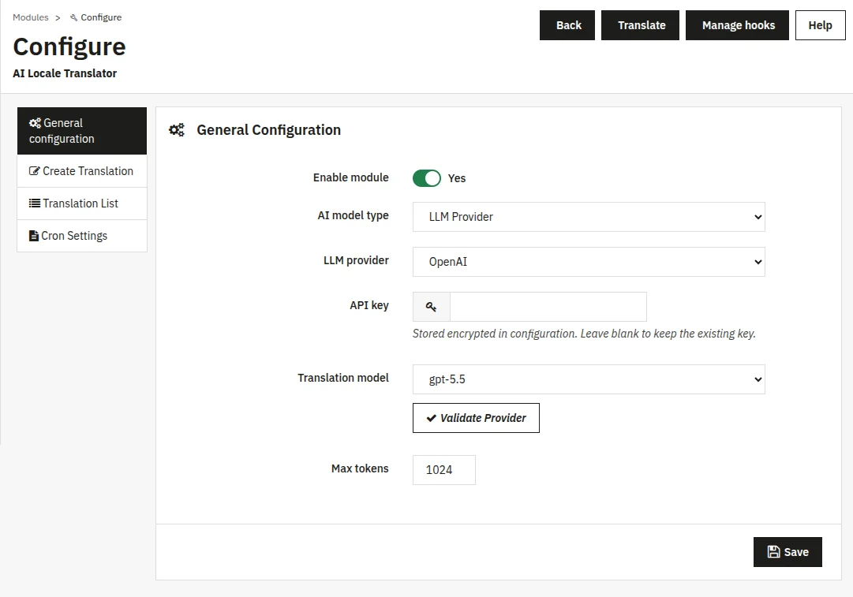
Task: Click the floppy disk icon on Save
Action: [773, 552]
